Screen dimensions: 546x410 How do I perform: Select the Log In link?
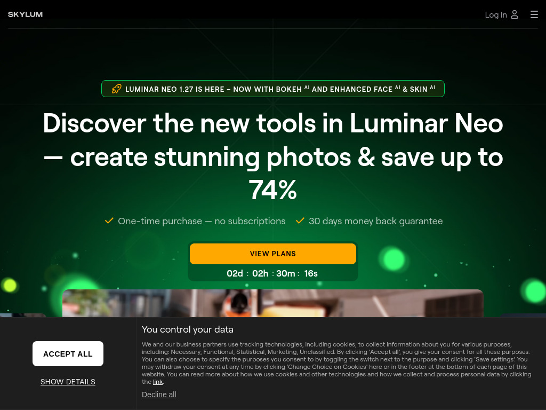496,14
